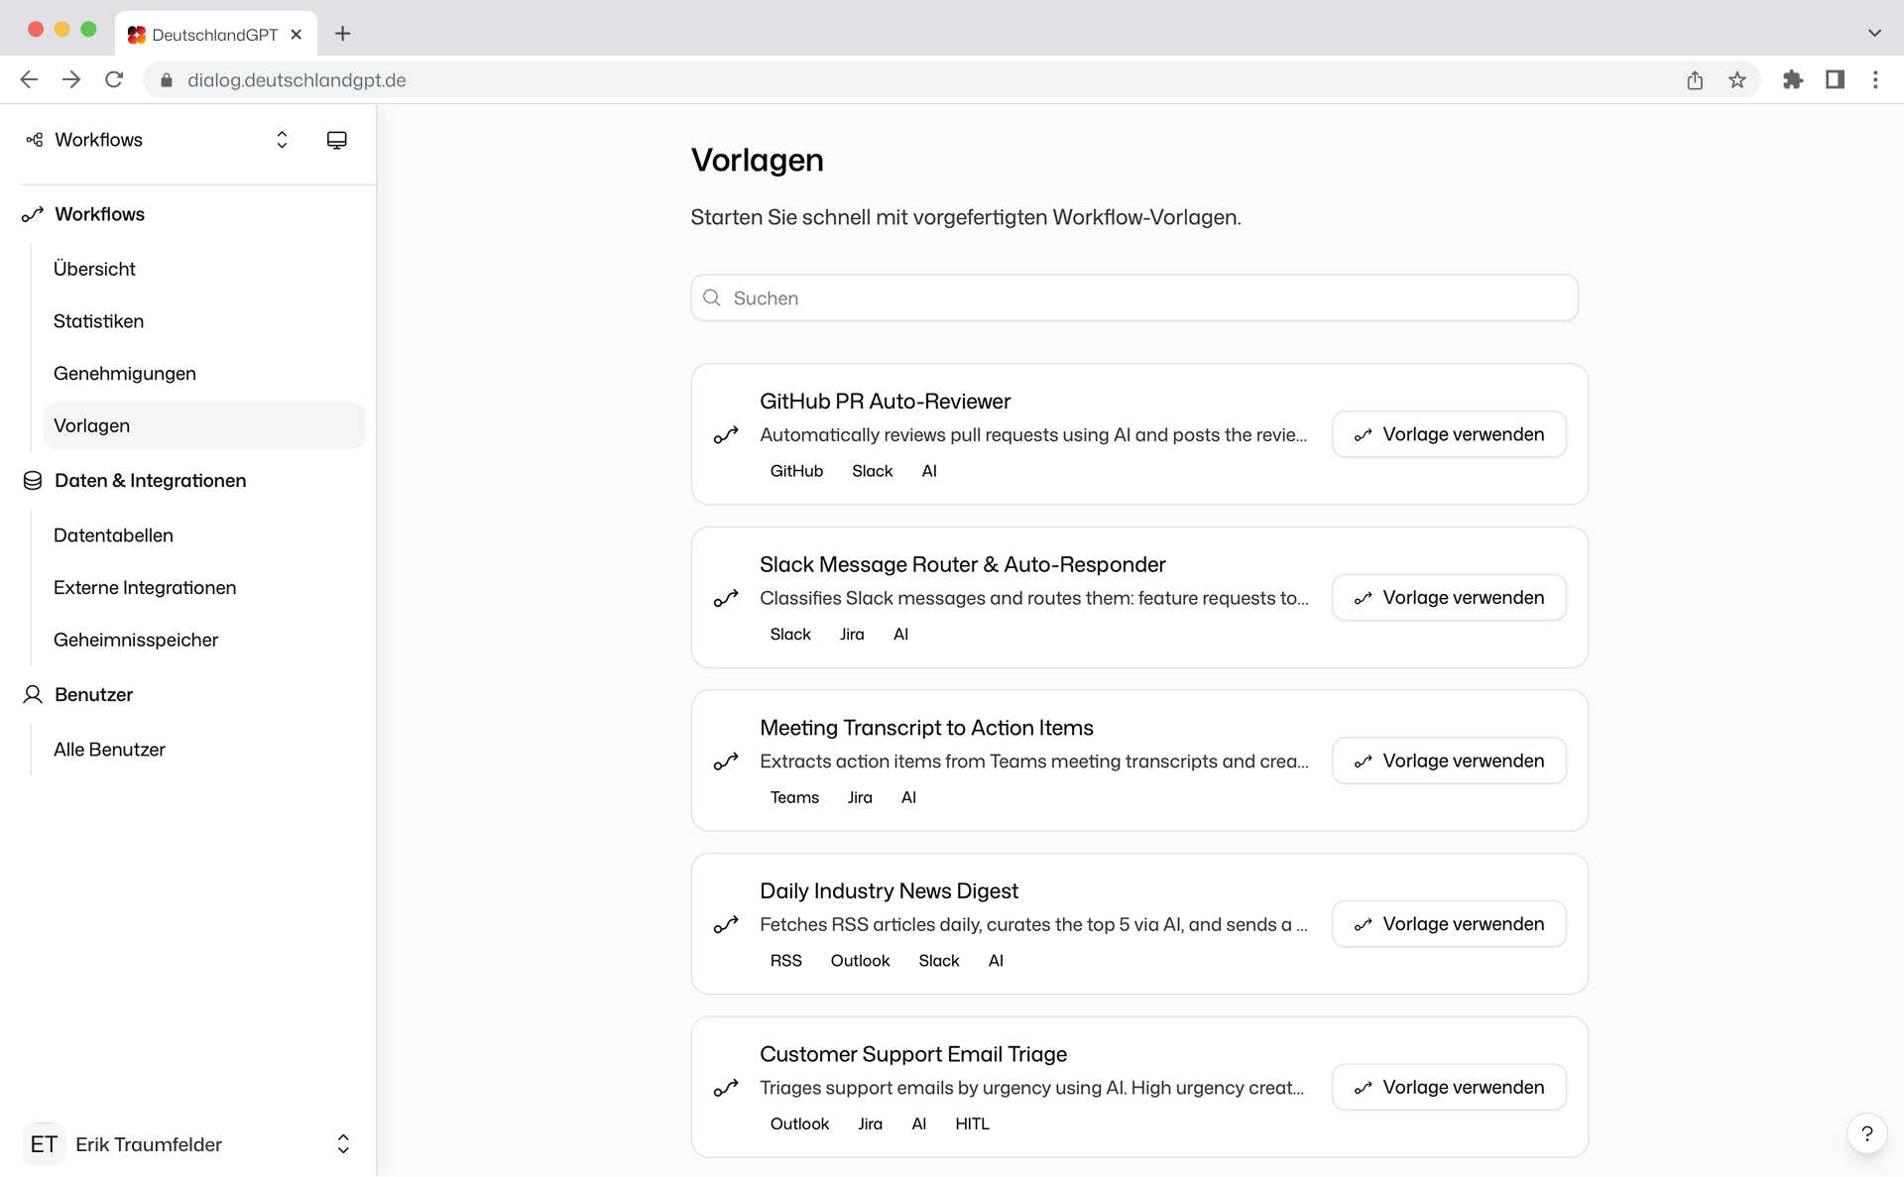Click the monitor icon in sidebar header

pyautogui.click(x=337, y=140)
